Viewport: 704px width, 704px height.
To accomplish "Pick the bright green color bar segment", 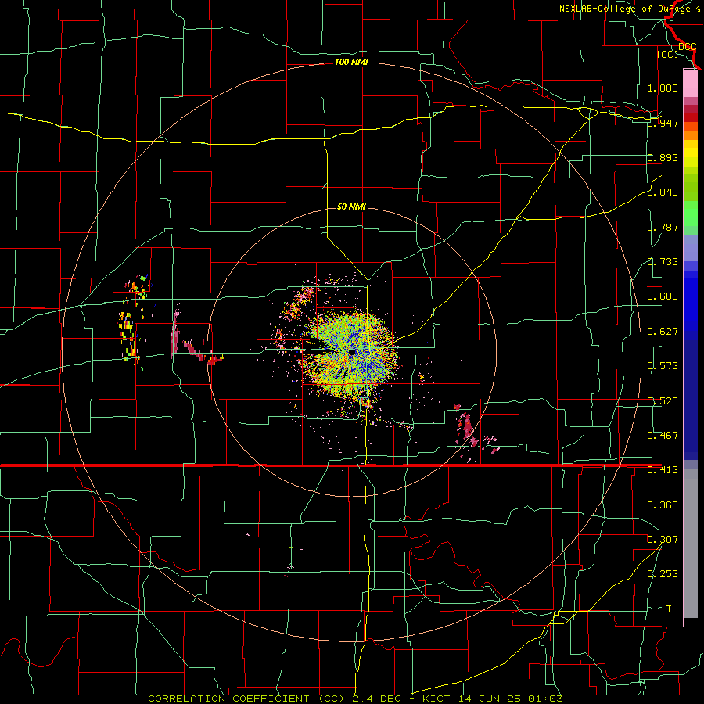I will coord(691,214).
